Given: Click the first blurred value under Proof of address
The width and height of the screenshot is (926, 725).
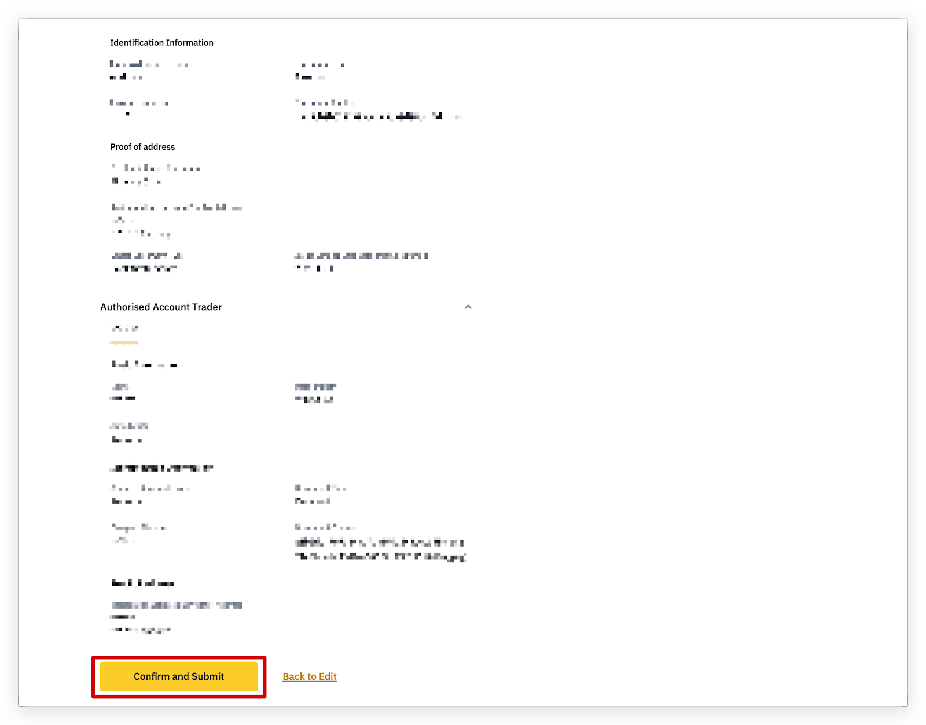Looking at the screenshot, I should 136,182.
